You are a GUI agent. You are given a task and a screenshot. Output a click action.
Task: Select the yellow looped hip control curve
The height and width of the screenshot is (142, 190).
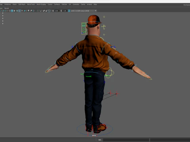[110, 73]
